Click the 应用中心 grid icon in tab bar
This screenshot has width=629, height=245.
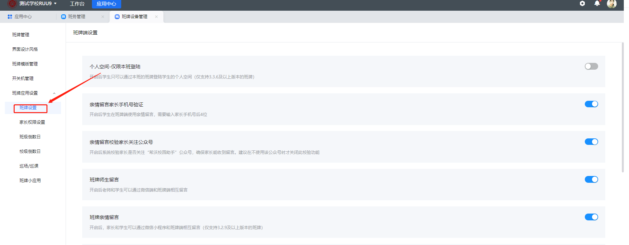10,17
